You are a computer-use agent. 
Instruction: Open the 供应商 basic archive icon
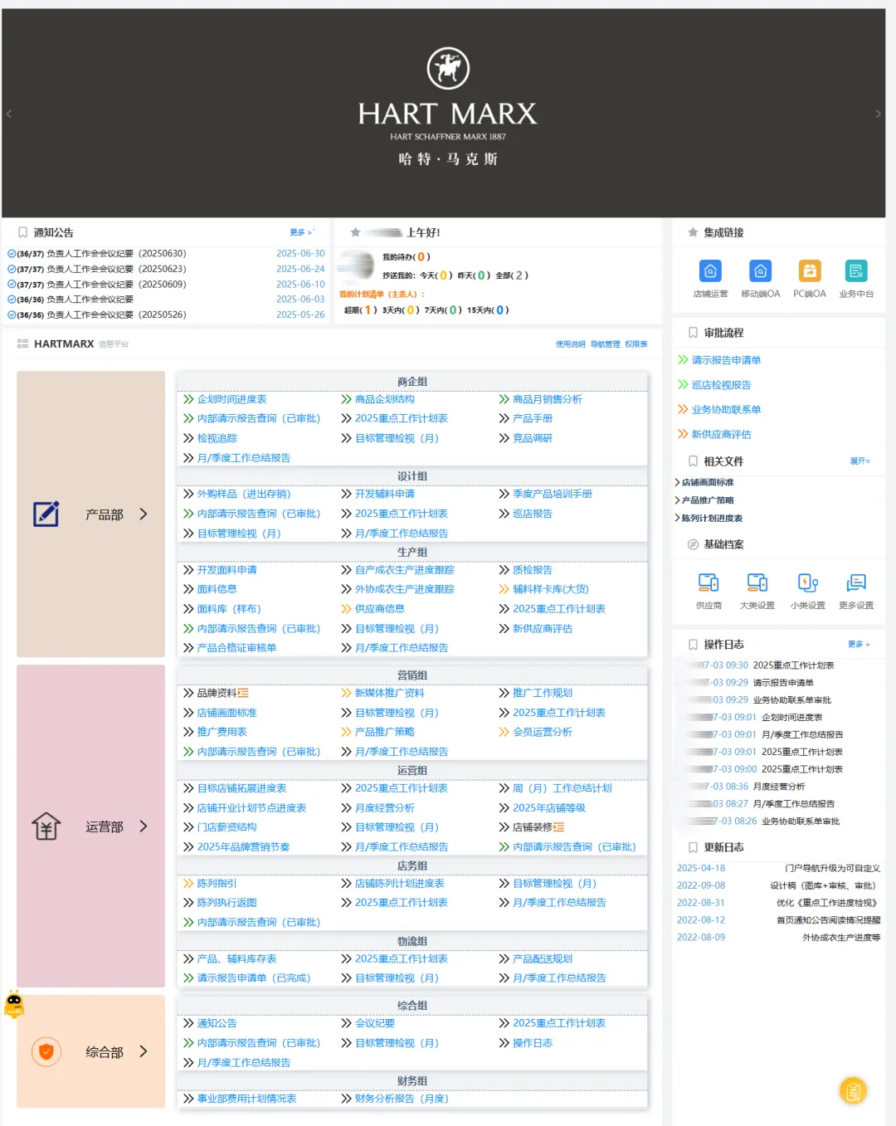(709, 582)
